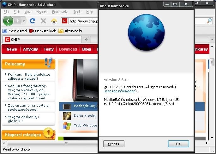Open the back/forward history dropdown arrow
The image size is (216, 154).
(x=24, y=21)
